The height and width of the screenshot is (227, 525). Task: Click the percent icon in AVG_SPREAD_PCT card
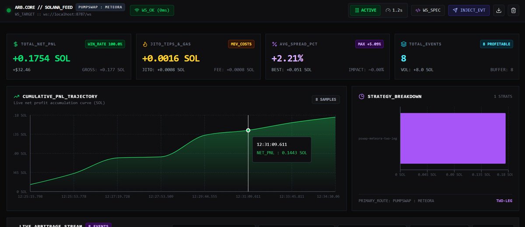274,44
